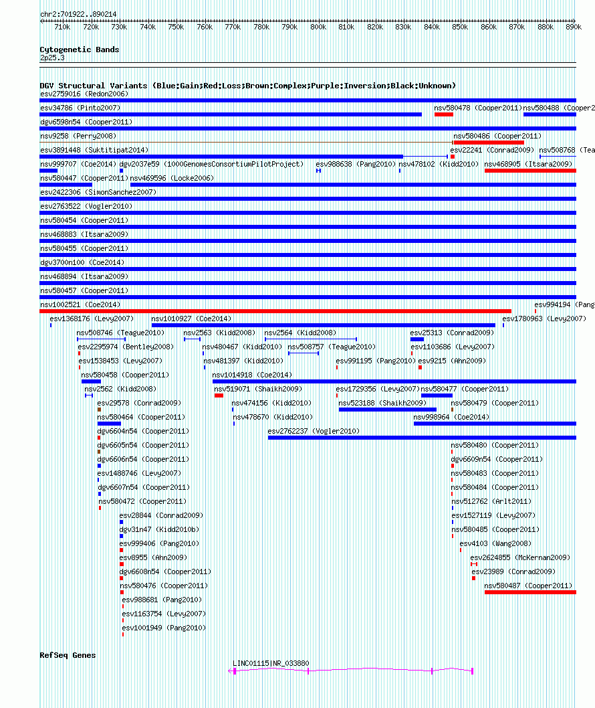Screen dimensions: 595x708
Task: Click the dgv31n47 (Kidd2010b) label
Action: click(159, 529)
